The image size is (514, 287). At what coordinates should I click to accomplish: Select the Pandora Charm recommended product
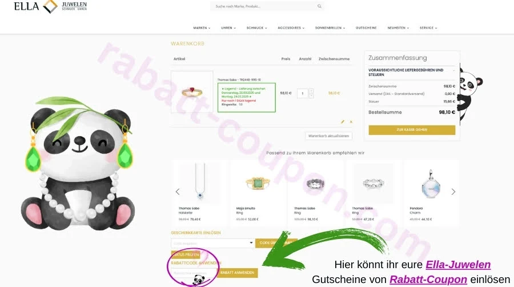tap(431, 193)
